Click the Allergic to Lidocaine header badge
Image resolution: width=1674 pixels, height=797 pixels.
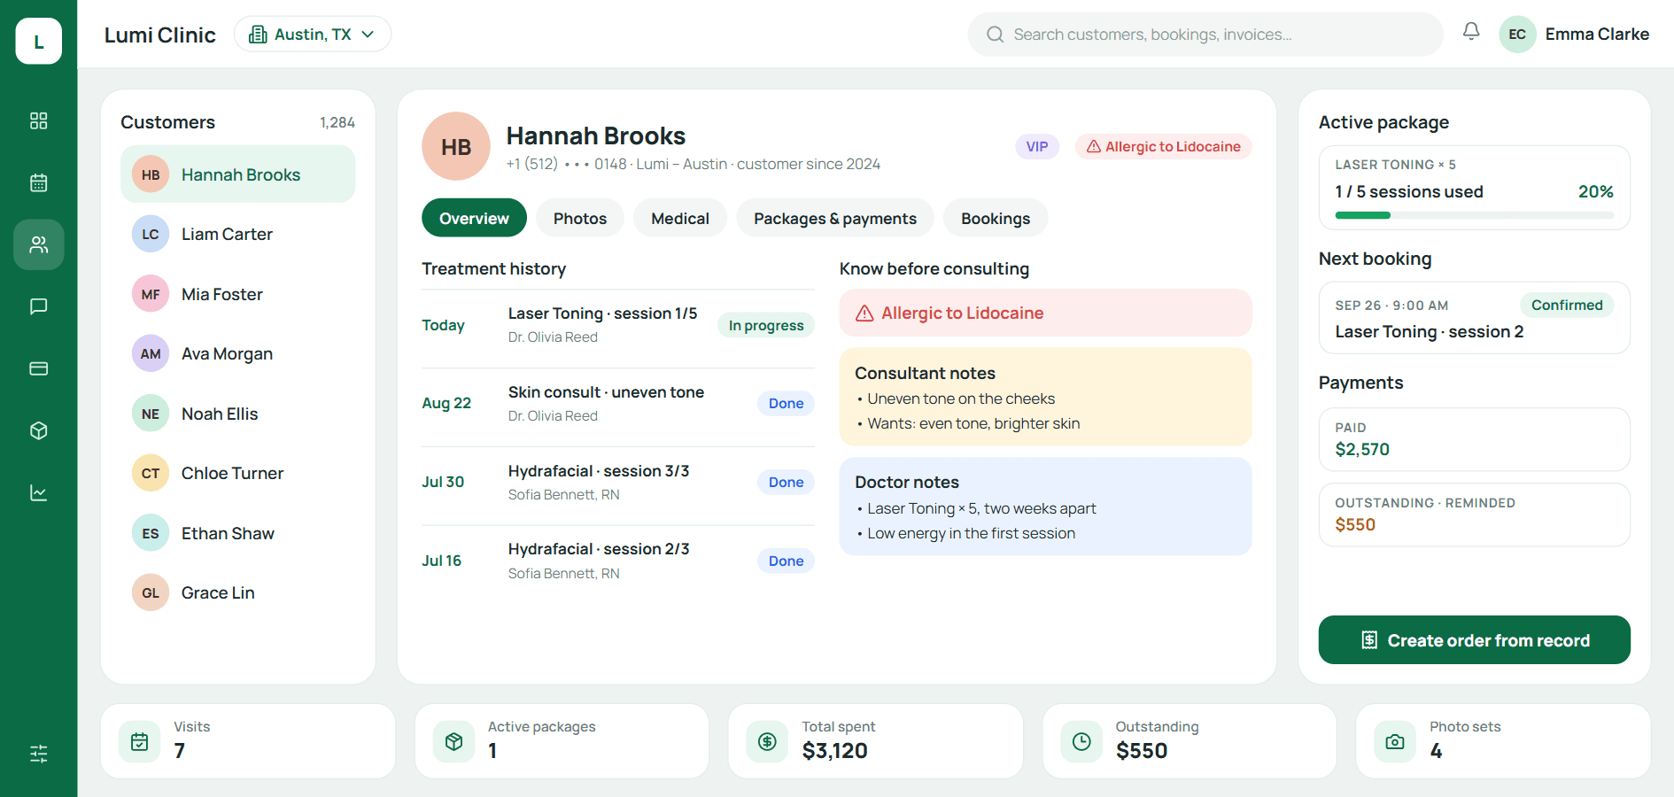click(1163, 146)
